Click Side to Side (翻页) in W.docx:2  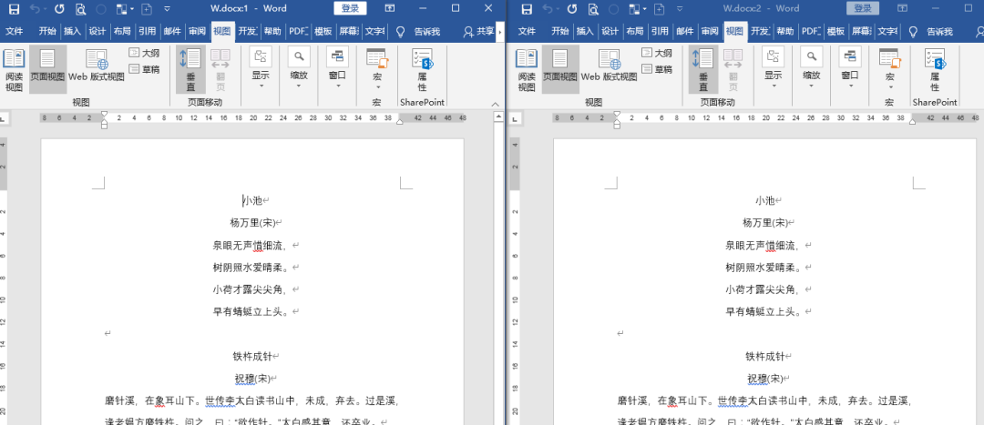pos(733,70)
